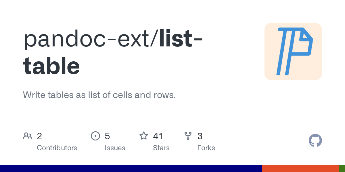Click the green language bar segment
The height and width of the screenshot is (172, 345).
[342, 169]
